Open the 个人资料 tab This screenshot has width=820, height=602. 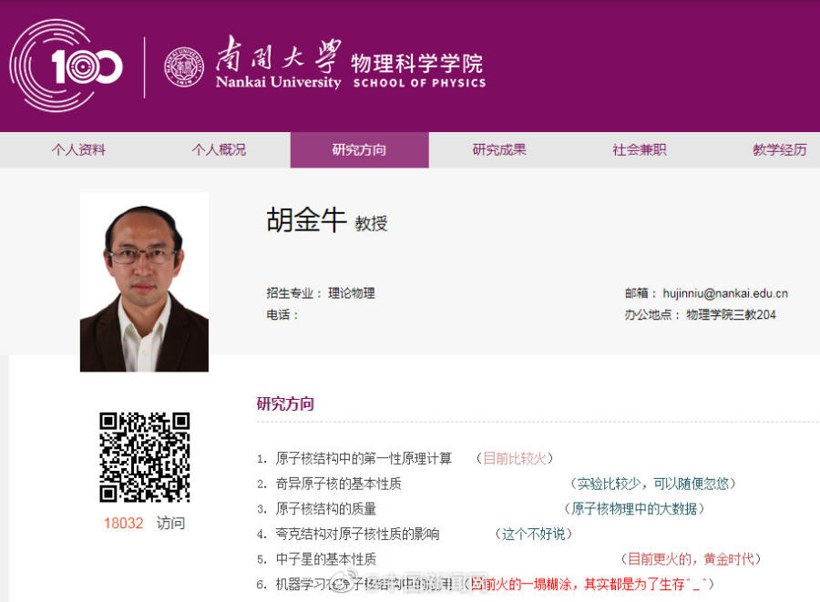[x=78, y=150]
